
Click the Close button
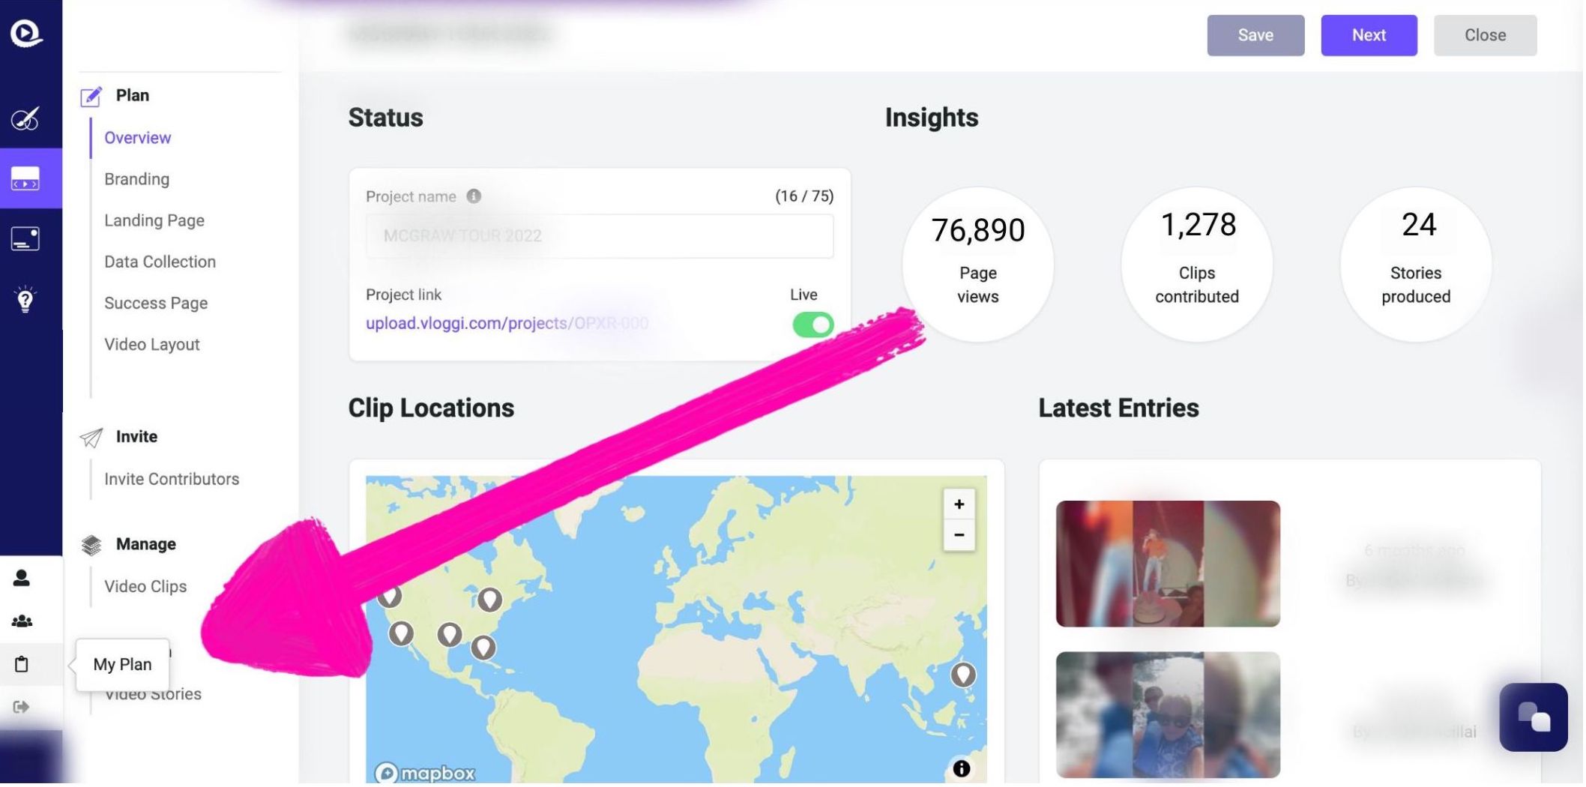(x=1487, y=35)
